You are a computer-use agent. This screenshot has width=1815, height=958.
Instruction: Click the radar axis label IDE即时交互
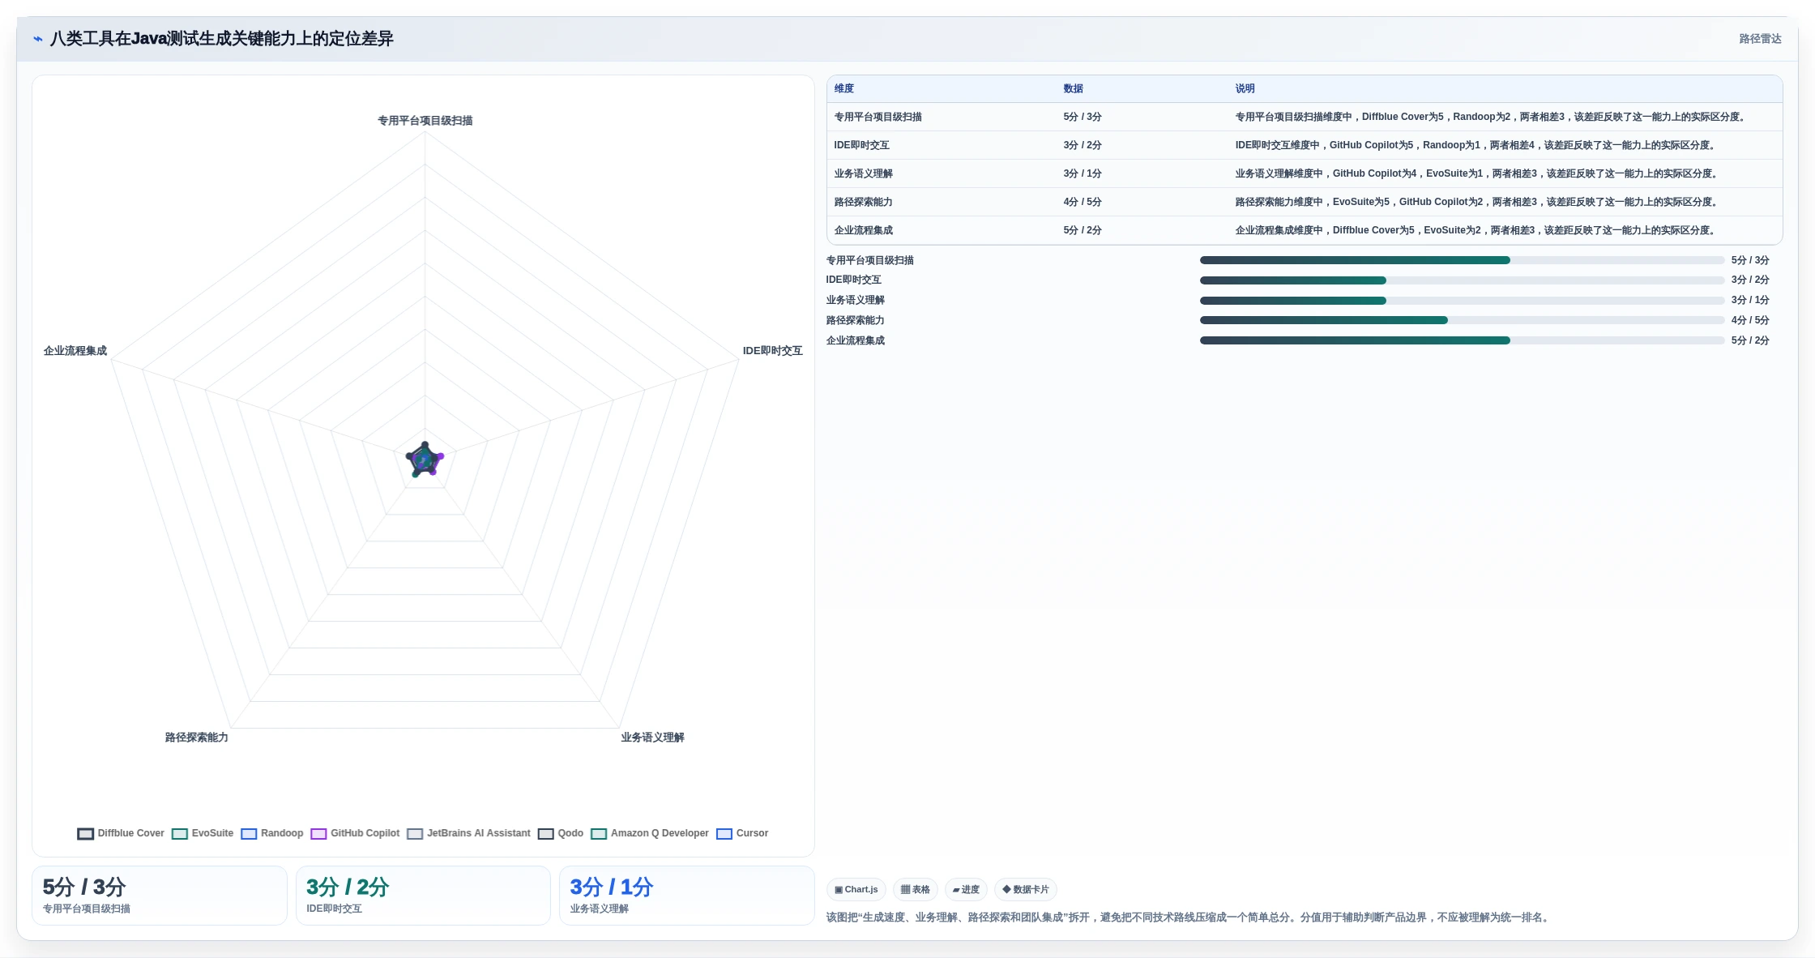pyautogui.click(x=773, y=351)
